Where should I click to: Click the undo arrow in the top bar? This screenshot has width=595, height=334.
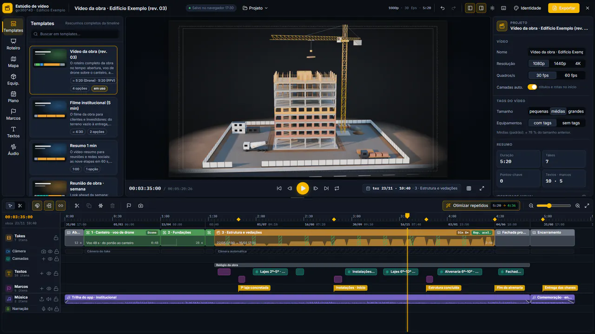(442, 8)
